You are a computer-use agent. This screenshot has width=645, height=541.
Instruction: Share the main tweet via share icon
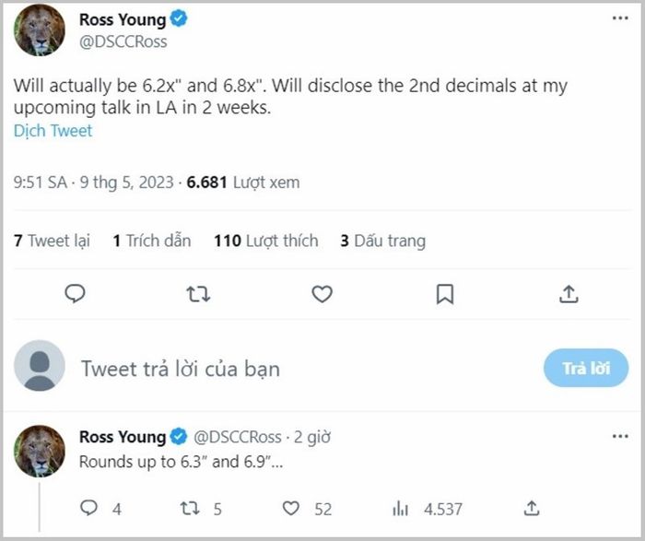coord(569,294)
